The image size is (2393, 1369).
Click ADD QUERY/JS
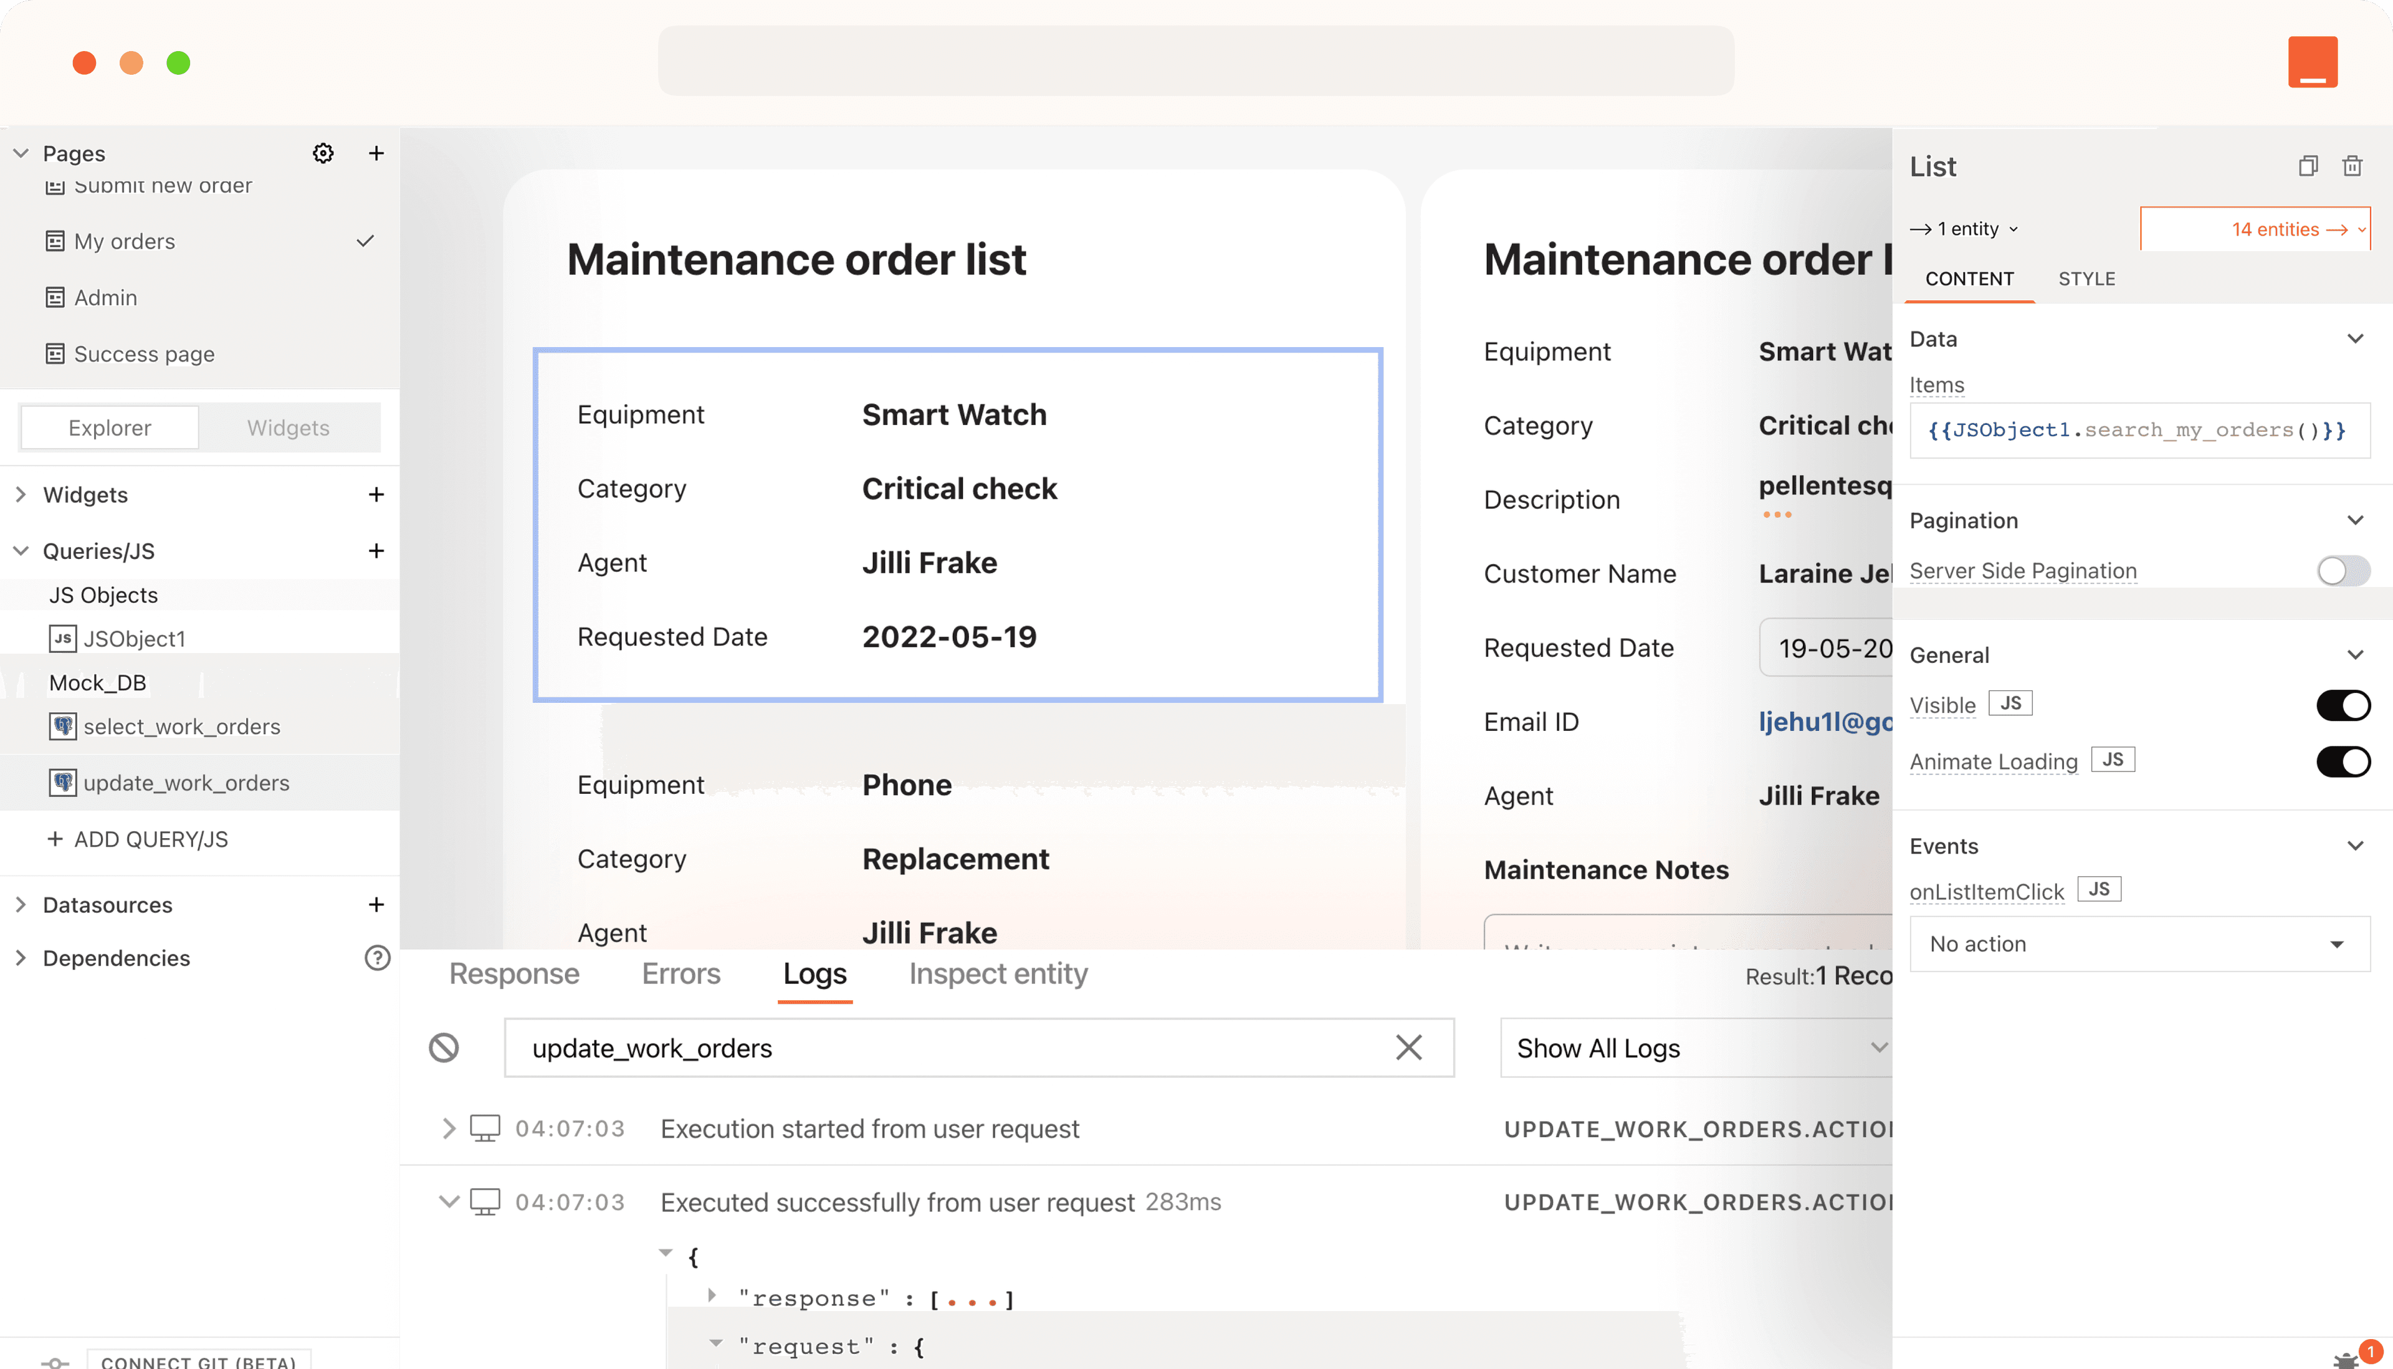pyautogui.click(x=139, y=839)
